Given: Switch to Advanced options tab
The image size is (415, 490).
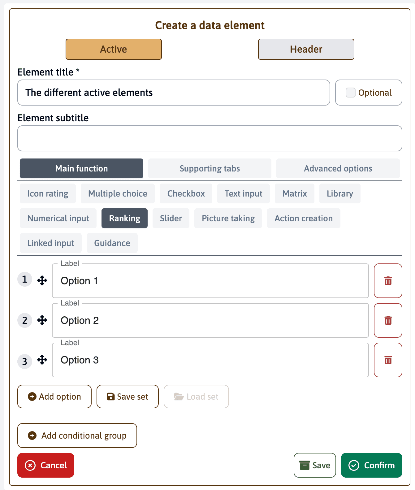Looking at the screenshot, I should pyautogui.click(x=338, y=168).
